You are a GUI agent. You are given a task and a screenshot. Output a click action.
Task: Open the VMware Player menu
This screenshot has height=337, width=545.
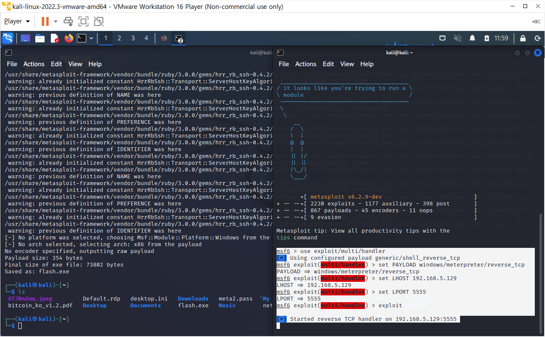[x=17, y=21]
